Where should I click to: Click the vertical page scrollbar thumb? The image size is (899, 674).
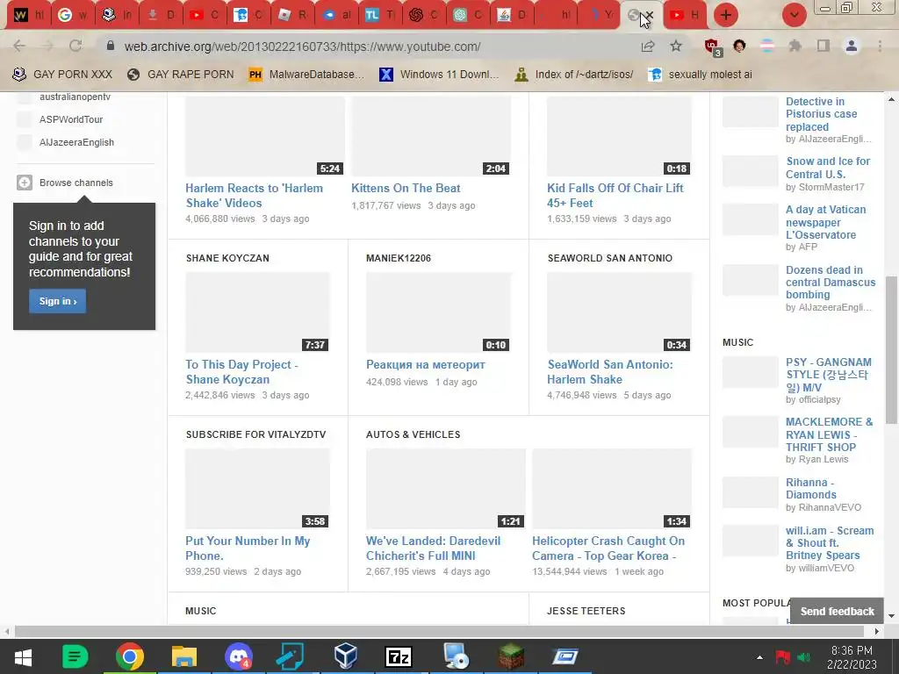[x=891, y=349]
